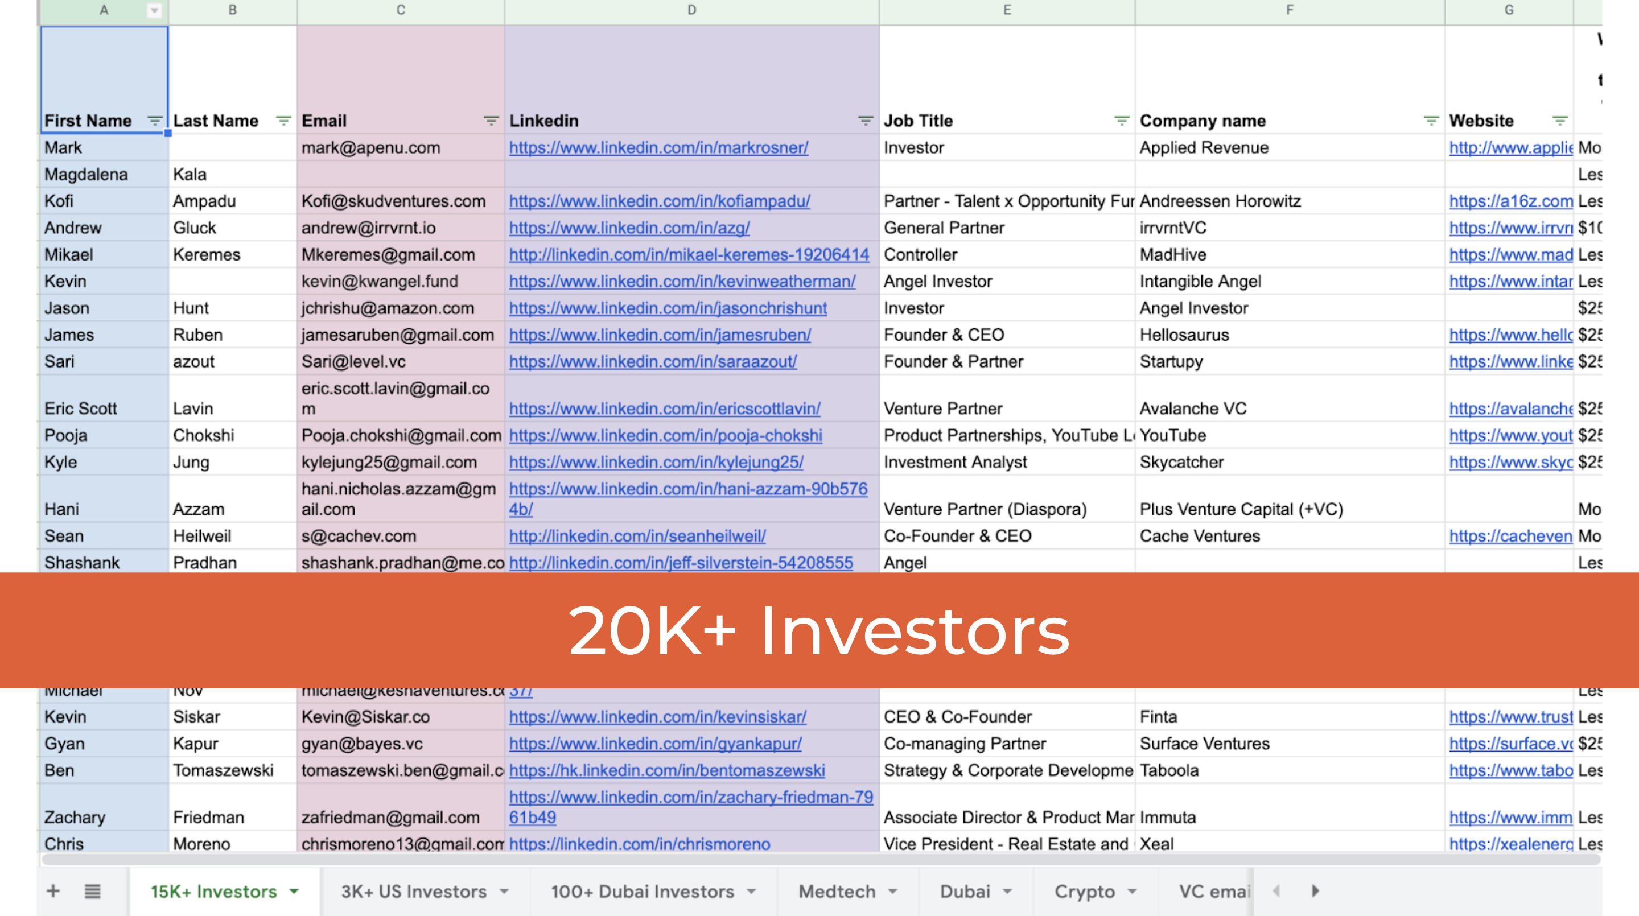Screen dimensions: 1639x916
Task: Open filter icon for Email column
Action: pyautogui.click(x=491, y=120)
